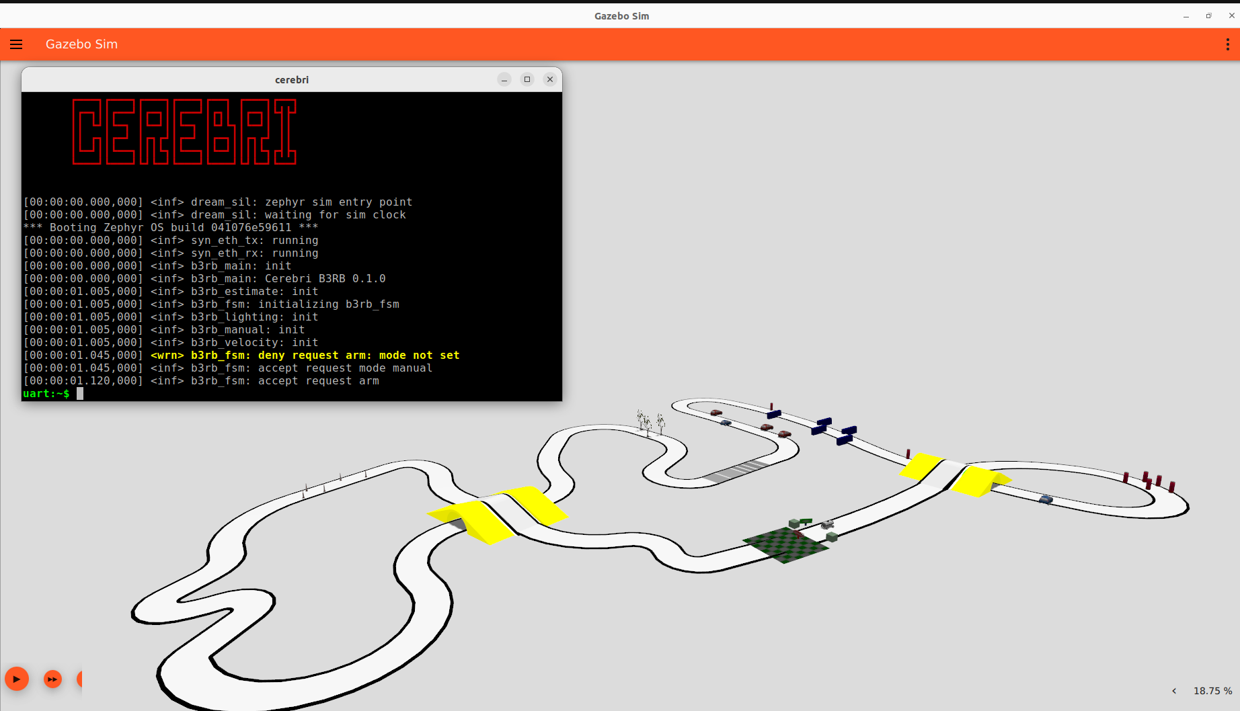The image size is (1240, 711).
Task: Click the yellow 'deny request arm' warning line
Action: coord(241,355)
